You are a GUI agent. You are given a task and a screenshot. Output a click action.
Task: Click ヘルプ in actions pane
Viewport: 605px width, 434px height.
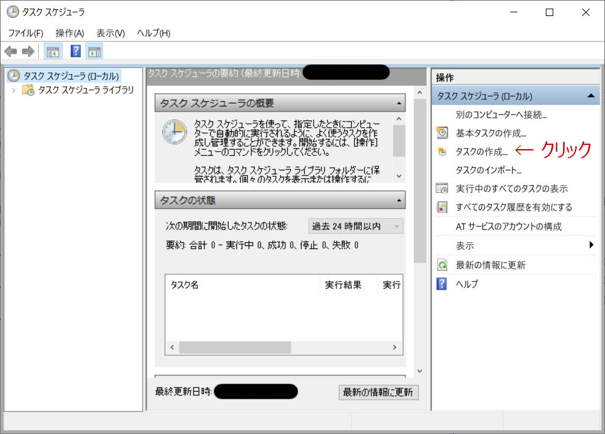(467, 284)
